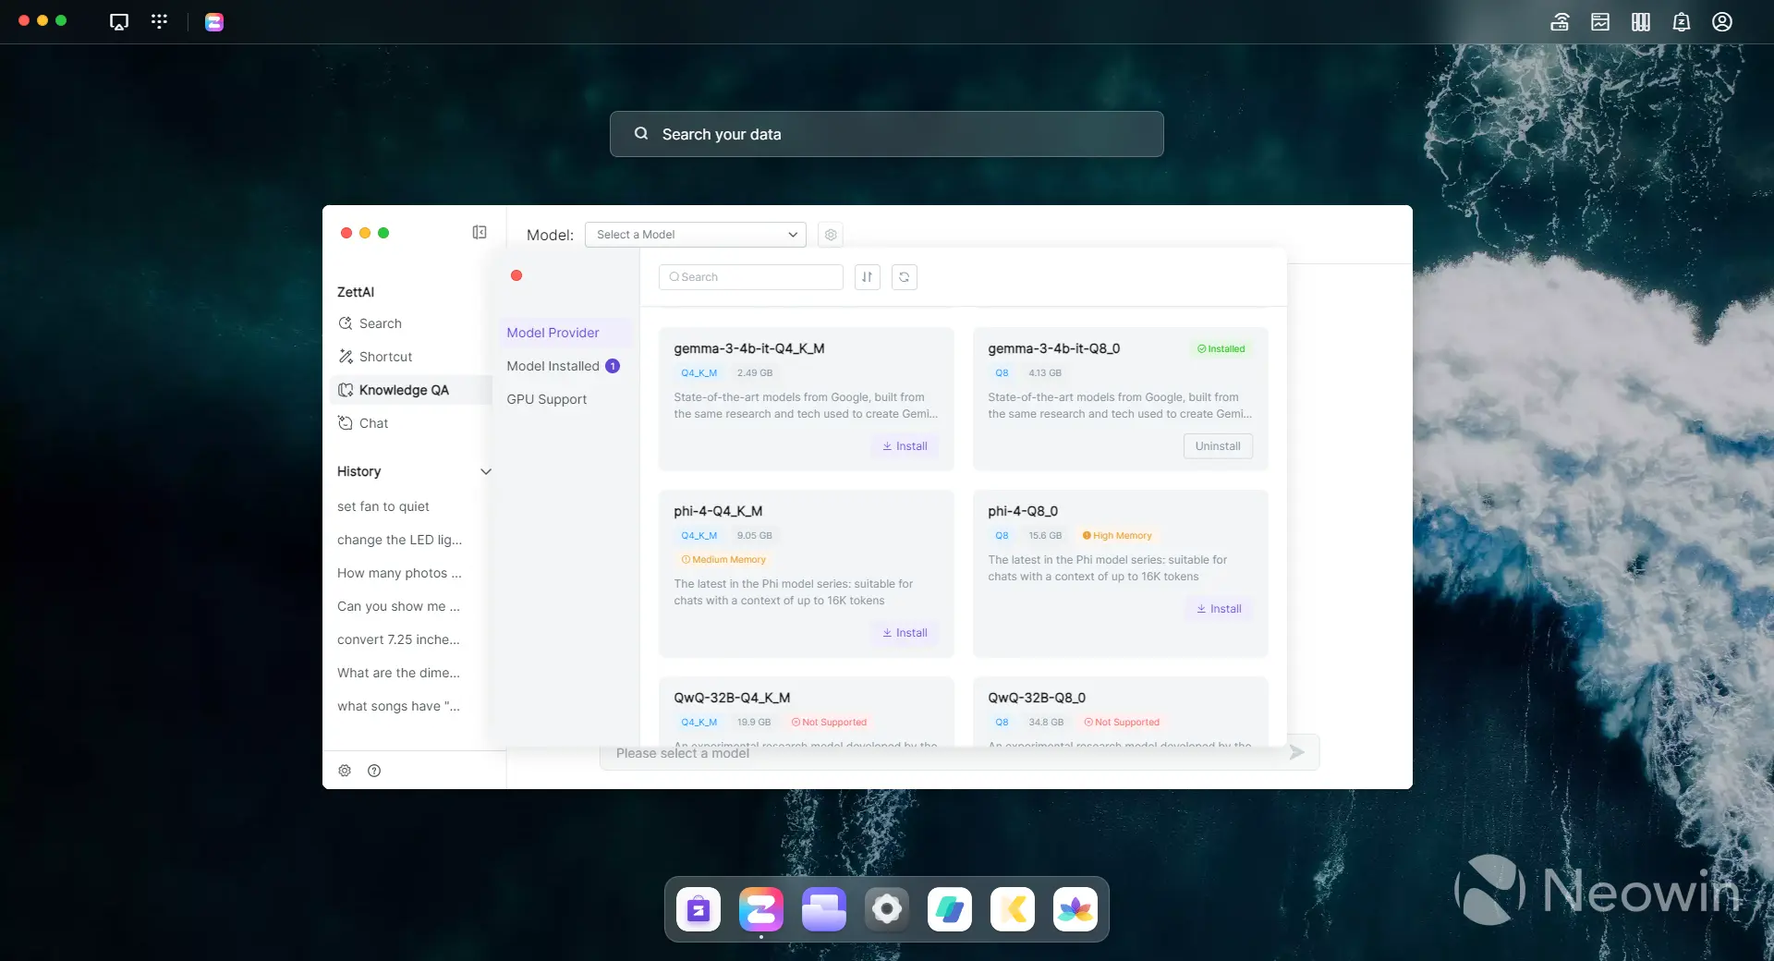Open the notifications bell icon
The width and height of the screenshot is (1774, 961).
click(x=1682, y=21)
